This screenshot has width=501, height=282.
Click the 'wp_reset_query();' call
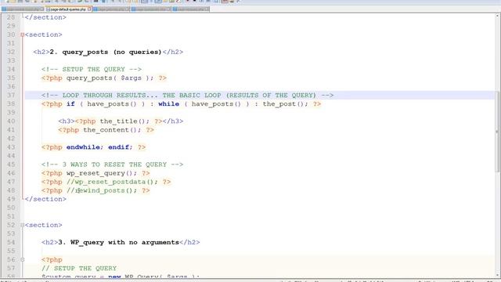[x=102, y=173]
